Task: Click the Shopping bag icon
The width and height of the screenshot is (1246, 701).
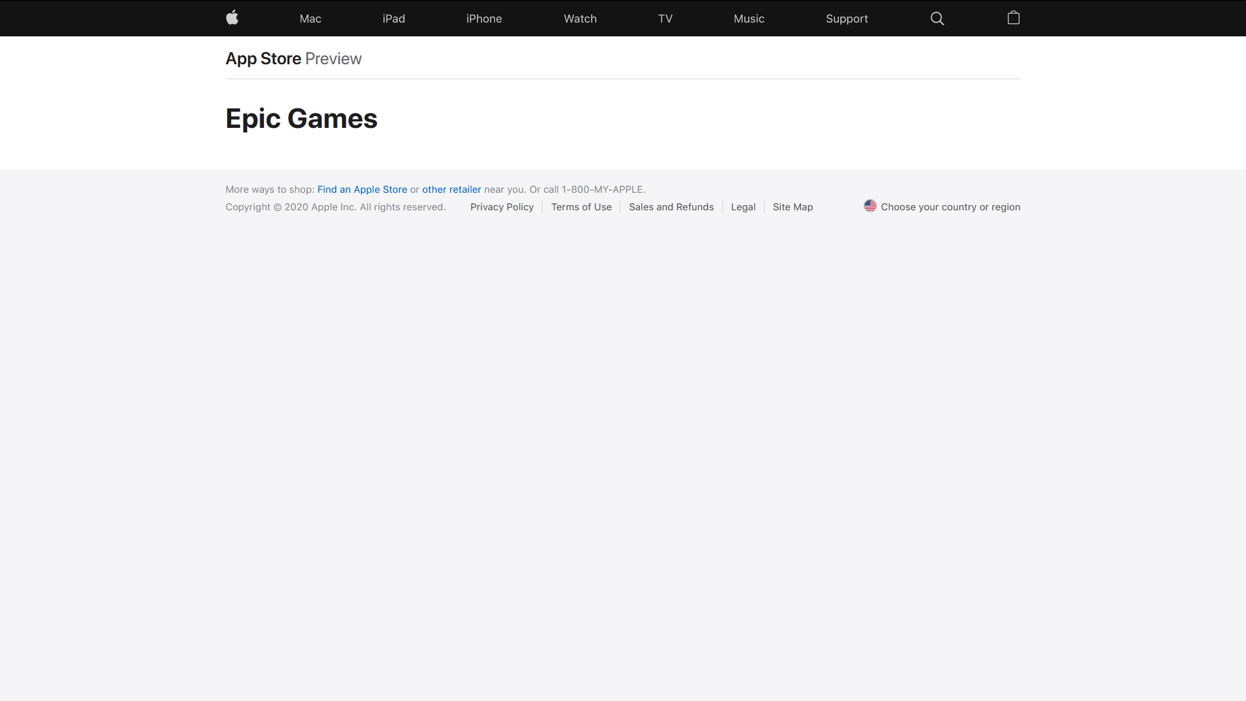Action: (x=1013, y=18)
